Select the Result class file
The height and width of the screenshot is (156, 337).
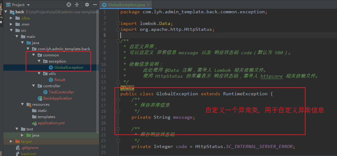tap(60, 80)
